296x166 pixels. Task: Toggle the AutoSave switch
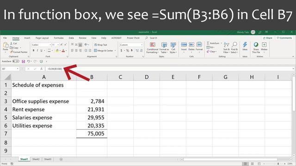[x=16, y=61]
